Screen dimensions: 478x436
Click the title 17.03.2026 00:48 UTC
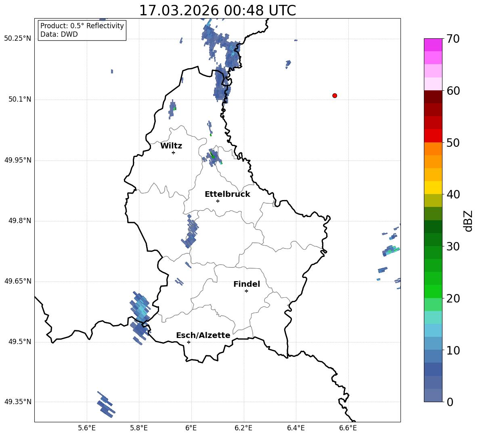tap(217, 10)
